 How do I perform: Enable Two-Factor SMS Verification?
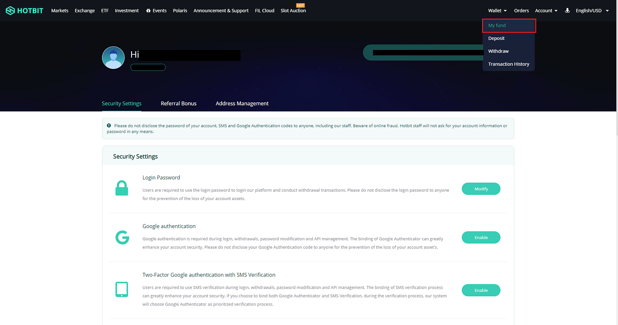click(x=481, y=291)
